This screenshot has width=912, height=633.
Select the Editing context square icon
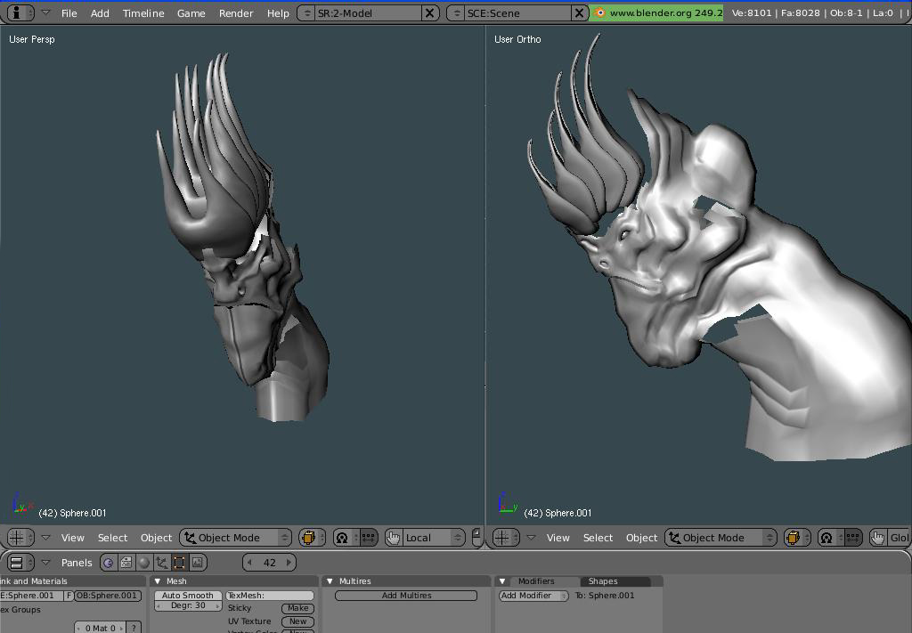coord(180,563)
